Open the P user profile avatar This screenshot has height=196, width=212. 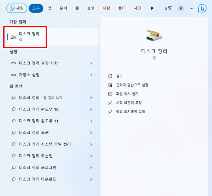181,8
